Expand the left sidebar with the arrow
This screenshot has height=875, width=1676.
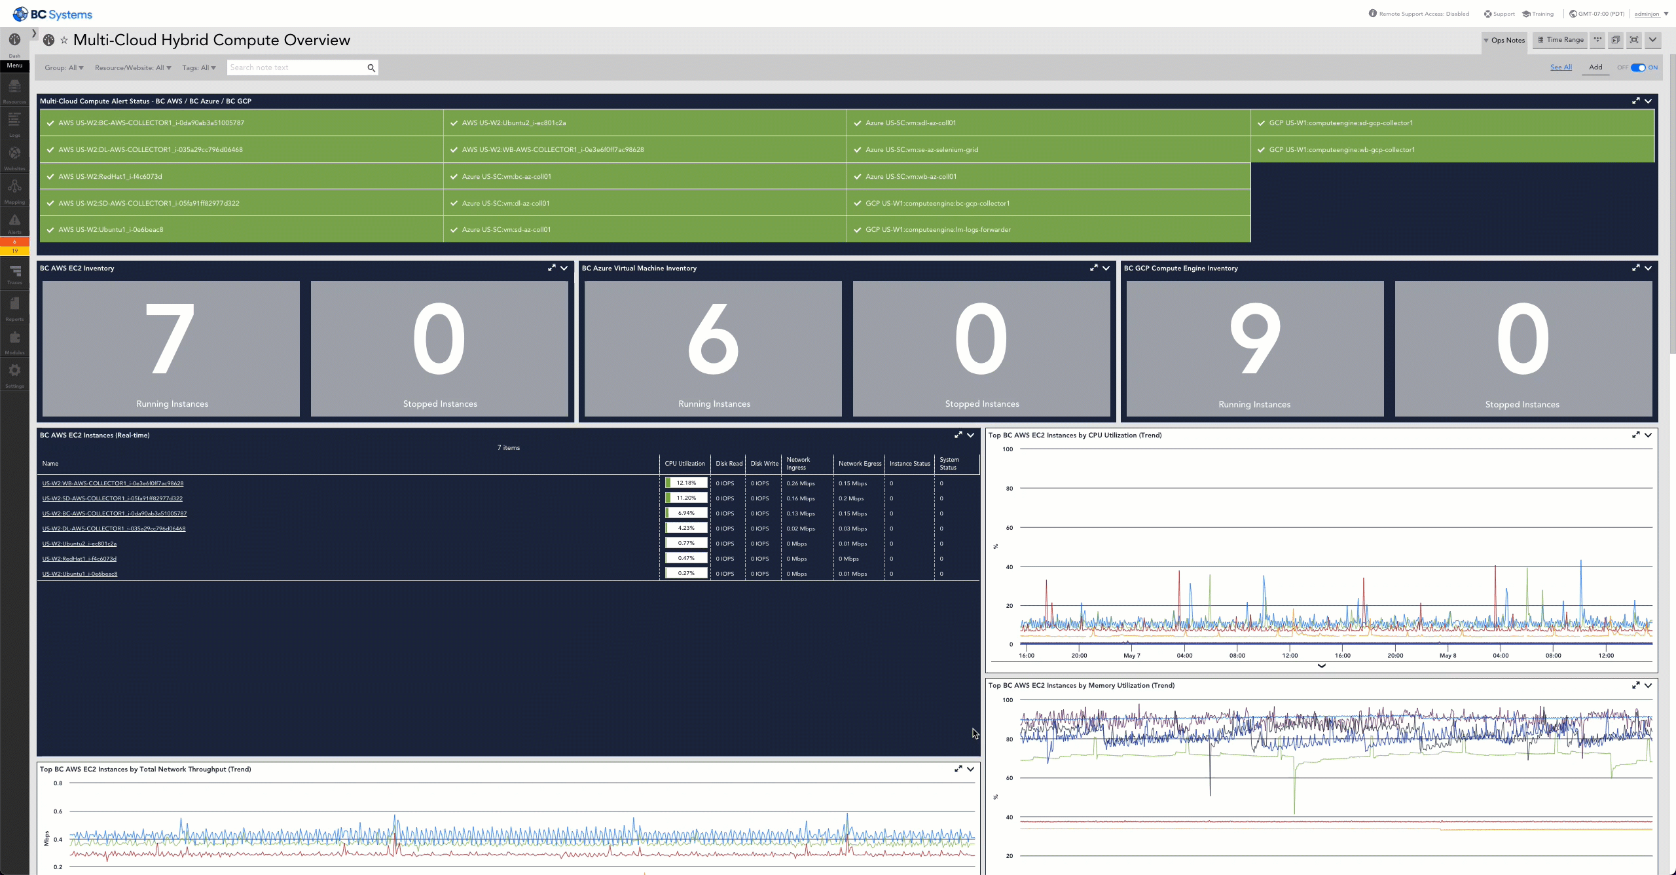(34, 33)
